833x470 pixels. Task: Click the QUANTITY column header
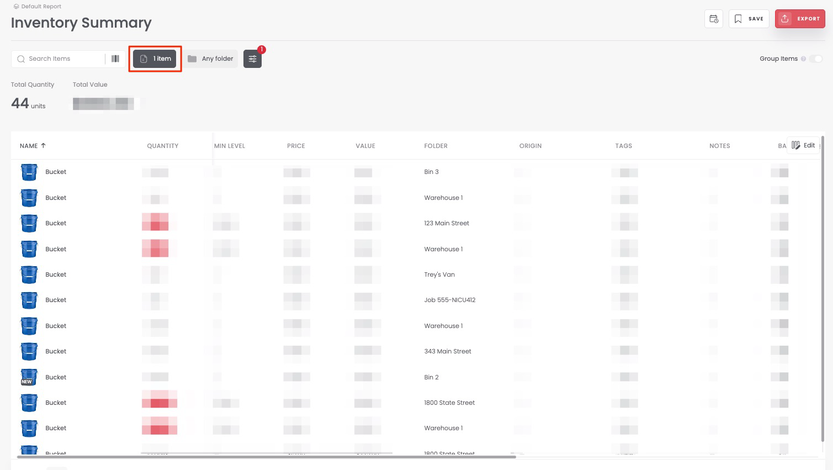click(x=162, y=146)
